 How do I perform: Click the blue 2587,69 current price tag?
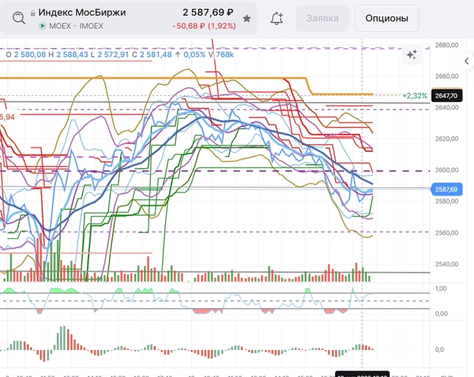tap(446, 189)
